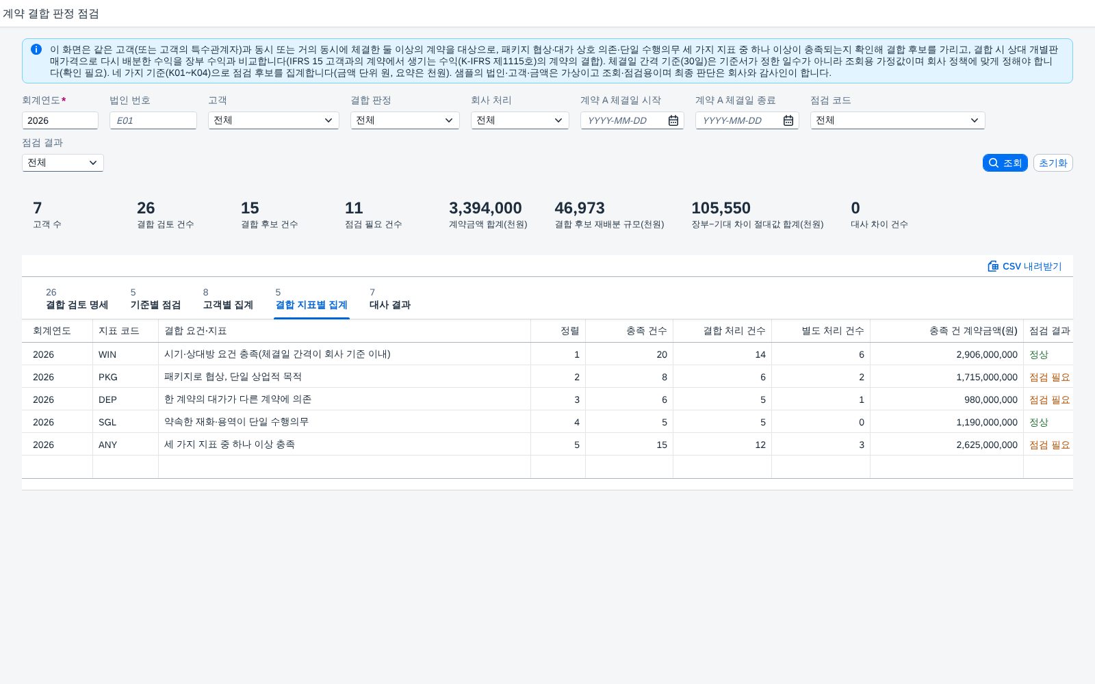Click the 결합 요건·지표 column header
1095x684 pixels.
coord(344,331)
